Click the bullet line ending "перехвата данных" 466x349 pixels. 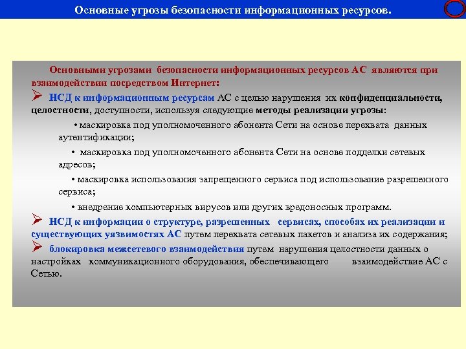pyautogui.click(x=250, y=125)
